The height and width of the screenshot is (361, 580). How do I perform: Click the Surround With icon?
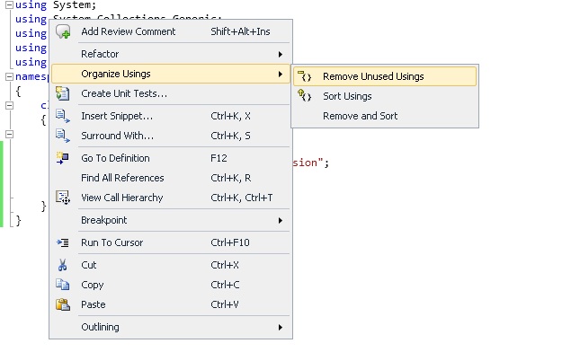pos(63,136)
